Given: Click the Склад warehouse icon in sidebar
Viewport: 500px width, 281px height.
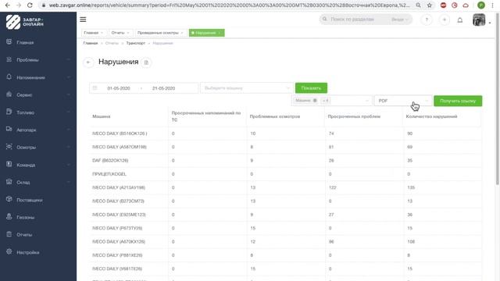Looking at the screenshot, I should (x=9, y=182).
